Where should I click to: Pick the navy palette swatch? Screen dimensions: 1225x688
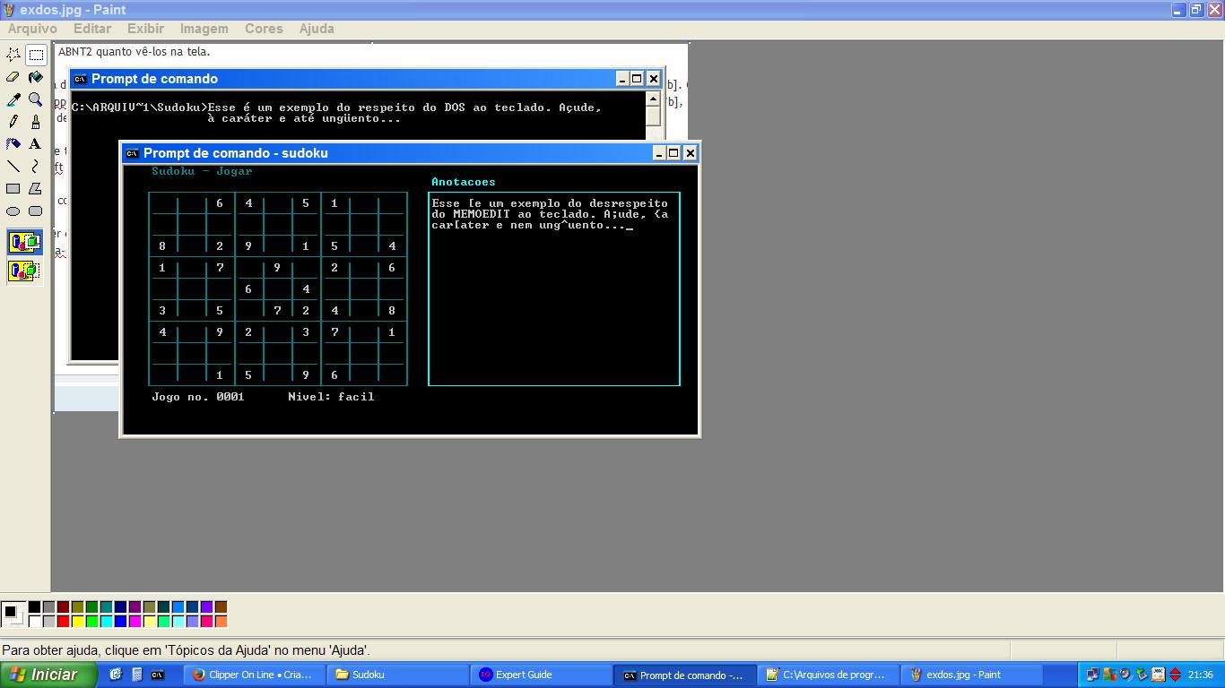[x=120, y=607]
